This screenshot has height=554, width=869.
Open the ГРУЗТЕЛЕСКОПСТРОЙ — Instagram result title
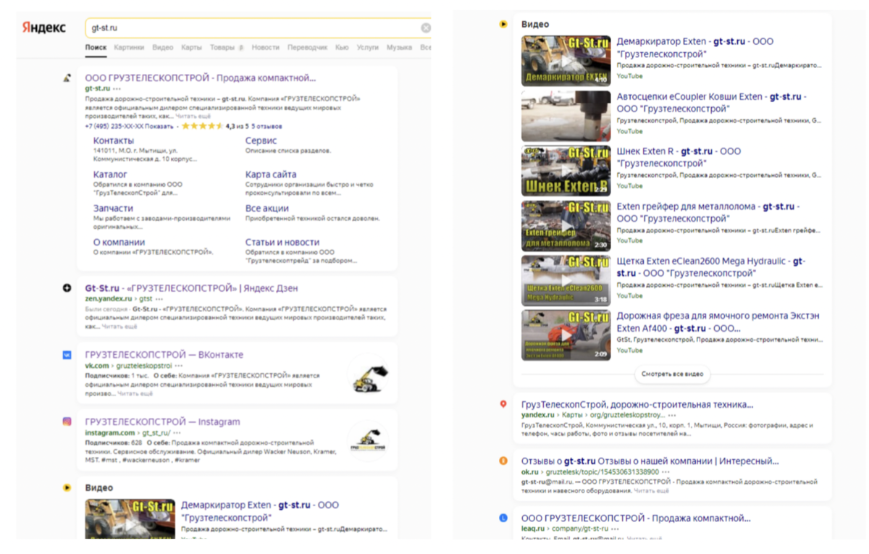pos(162,421)
